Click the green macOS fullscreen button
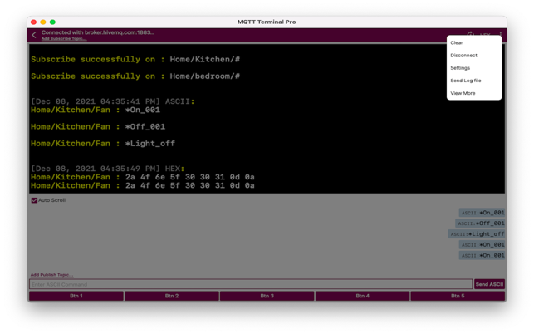 [x=52, y=22]
